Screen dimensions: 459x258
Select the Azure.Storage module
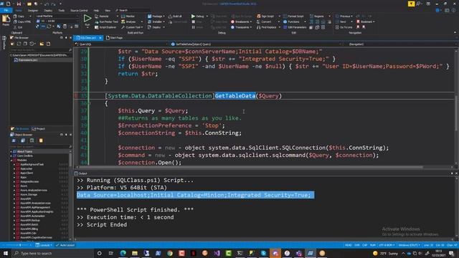click(29, 194)
